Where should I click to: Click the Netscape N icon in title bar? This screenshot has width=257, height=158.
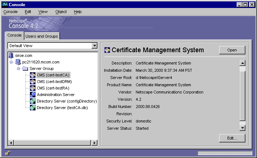(5, 4)
